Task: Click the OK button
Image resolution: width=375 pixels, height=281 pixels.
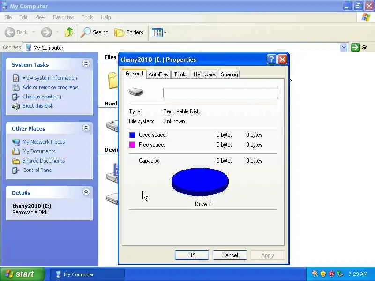Action: 192,255
